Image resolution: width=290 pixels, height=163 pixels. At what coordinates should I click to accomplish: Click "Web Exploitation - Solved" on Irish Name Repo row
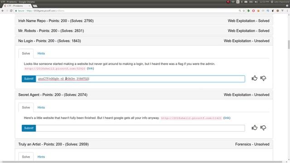248,21
